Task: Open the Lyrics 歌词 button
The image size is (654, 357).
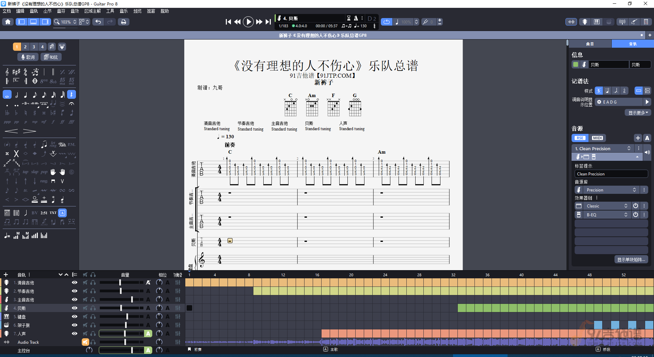Action: coord(28,57)
